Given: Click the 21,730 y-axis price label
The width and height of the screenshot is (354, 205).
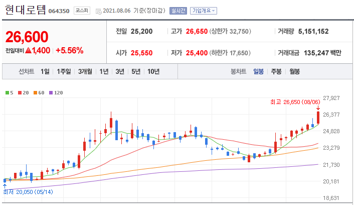Looking at the screenshot, I should click(x=331, y=165).
